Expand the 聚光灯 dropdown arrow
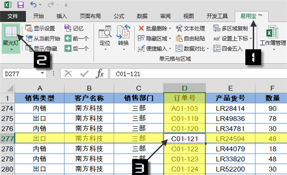 tap(11, 49)
